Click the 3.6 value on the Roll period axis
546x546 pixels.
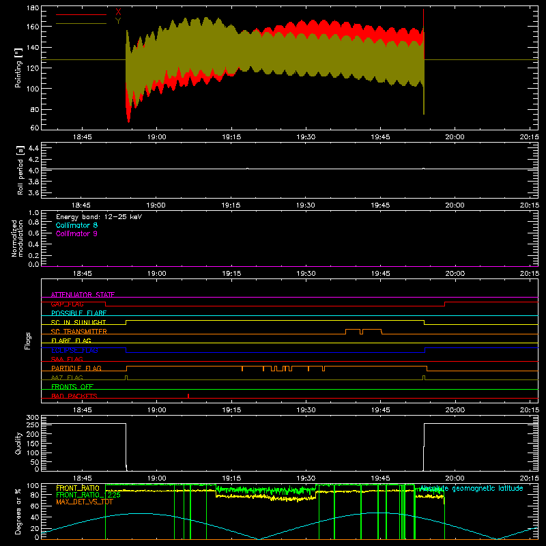[x=33, y=192]
